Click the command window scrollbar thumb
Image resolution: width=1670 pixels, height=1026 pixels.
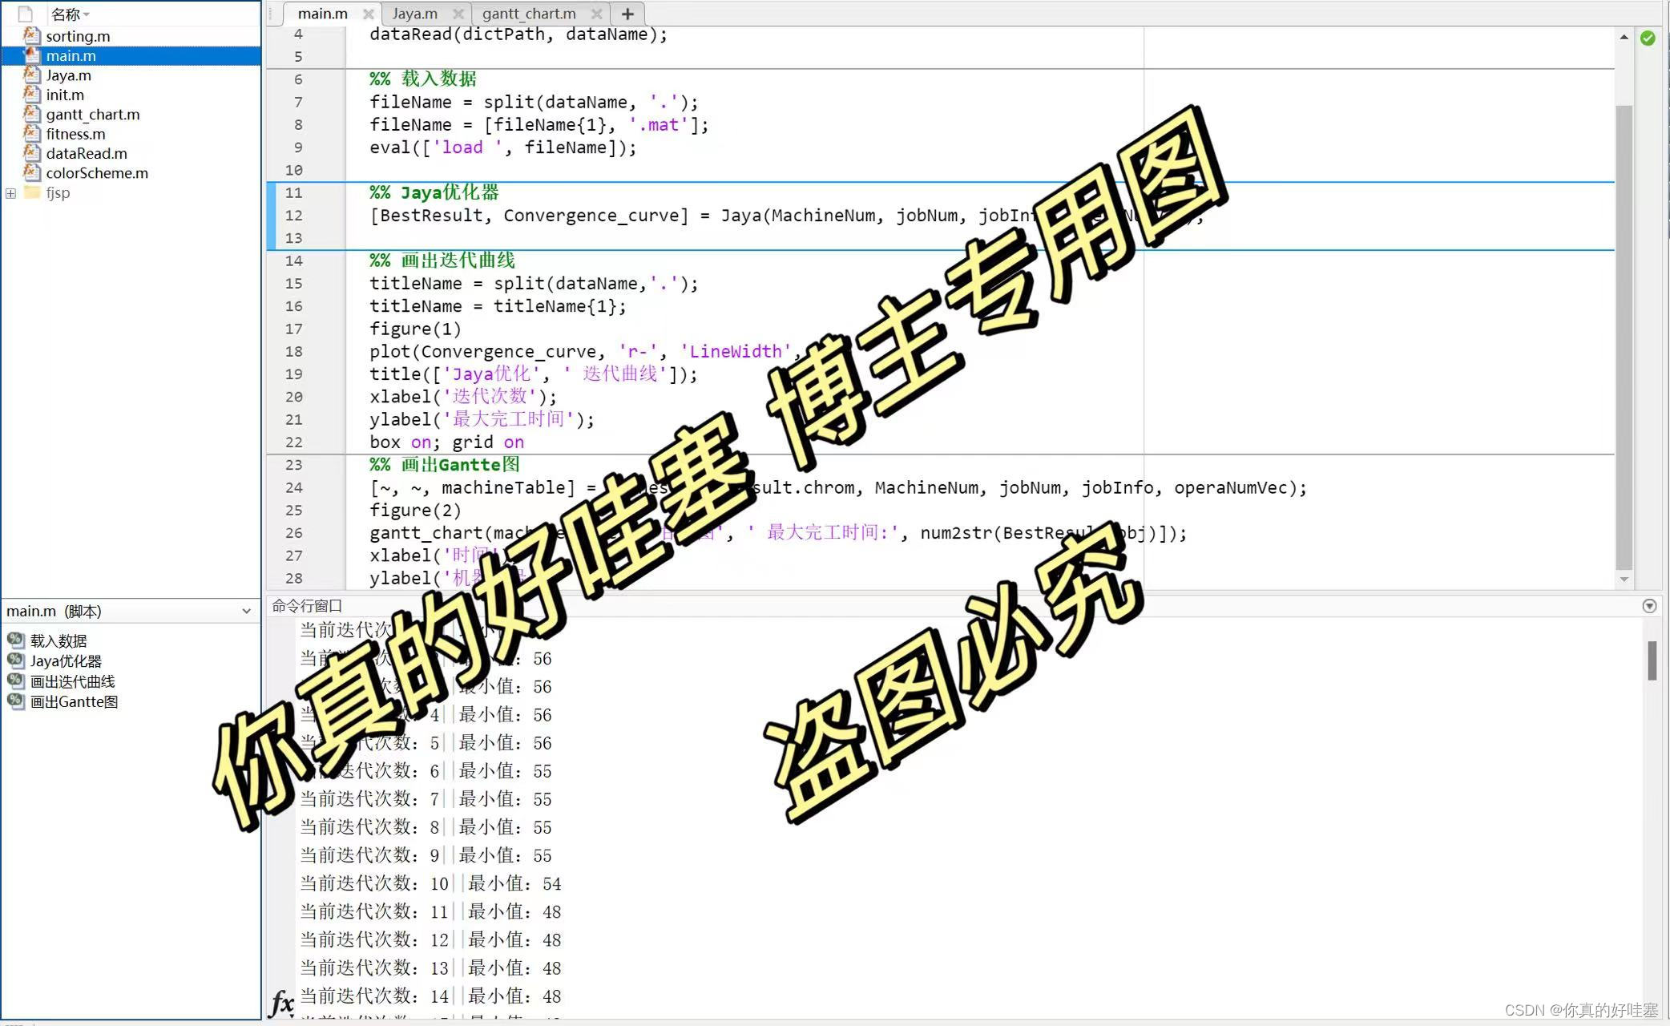[x=1652, y=660]
